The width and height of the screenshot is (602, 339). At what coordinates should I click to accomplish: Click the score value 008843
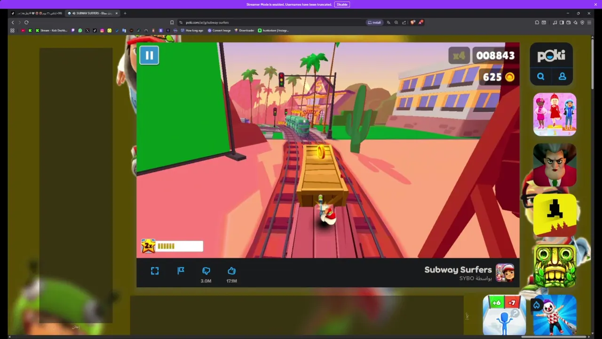tap(495, 56)
